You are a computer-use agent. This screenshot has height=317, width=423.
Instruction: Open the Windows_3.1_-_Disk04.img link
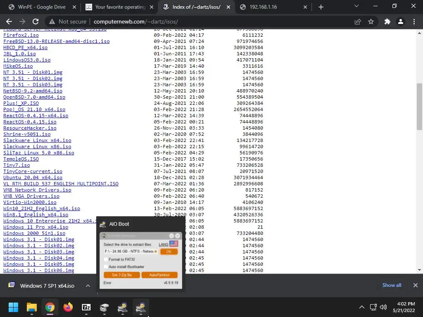38,258
